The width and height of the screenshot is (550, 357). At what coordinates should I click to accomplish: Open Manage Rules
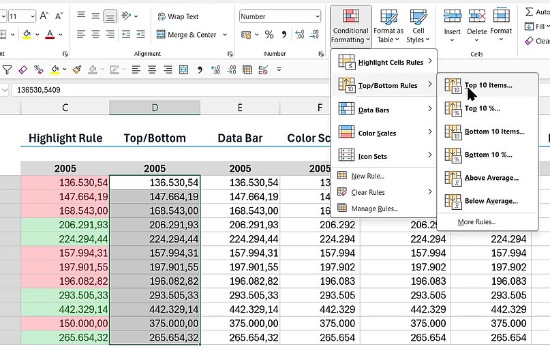coord(373,208)
